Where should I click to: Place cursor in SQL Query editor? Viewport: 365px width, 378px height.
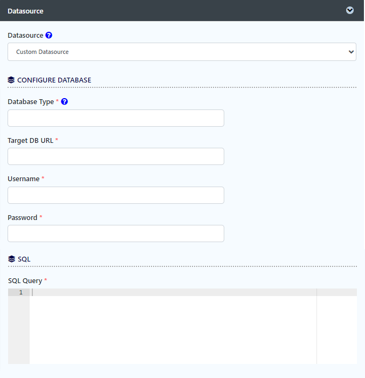click(173, 324)
